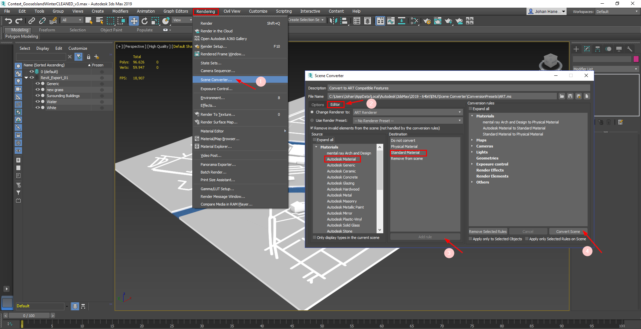
Task: Select the Use Render Preset radio button
Action: pyautogui.click(x=312, y=120)
